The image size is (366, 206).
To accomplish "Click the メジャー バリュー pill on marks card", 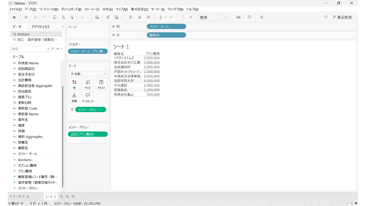I will pyautogui.click(x=91, y=110).
